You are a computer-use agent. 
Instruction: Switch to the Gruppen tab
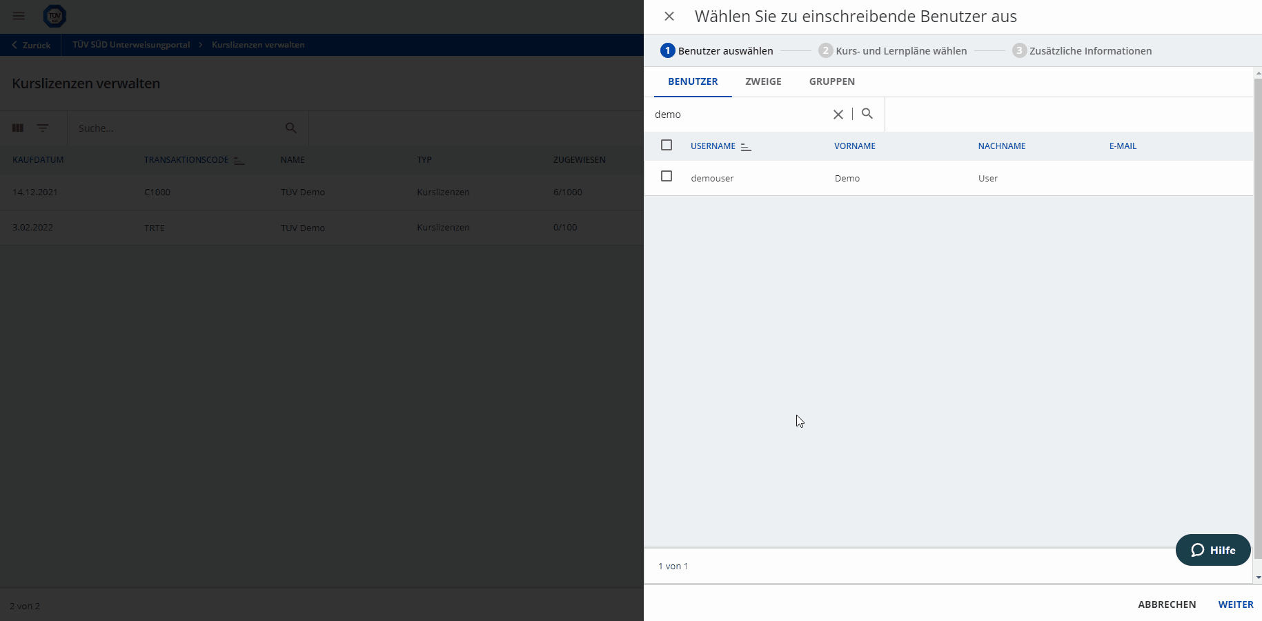(831, 81)
